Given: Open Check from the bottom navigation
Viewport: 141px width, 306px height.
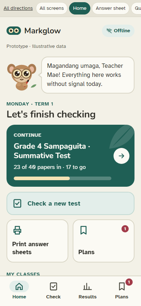Looking at the screenshot, I should [53, 291].
